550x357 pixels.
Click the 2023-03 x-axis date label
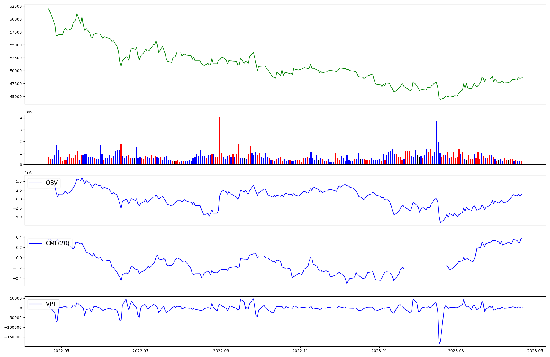click(456, 351)
